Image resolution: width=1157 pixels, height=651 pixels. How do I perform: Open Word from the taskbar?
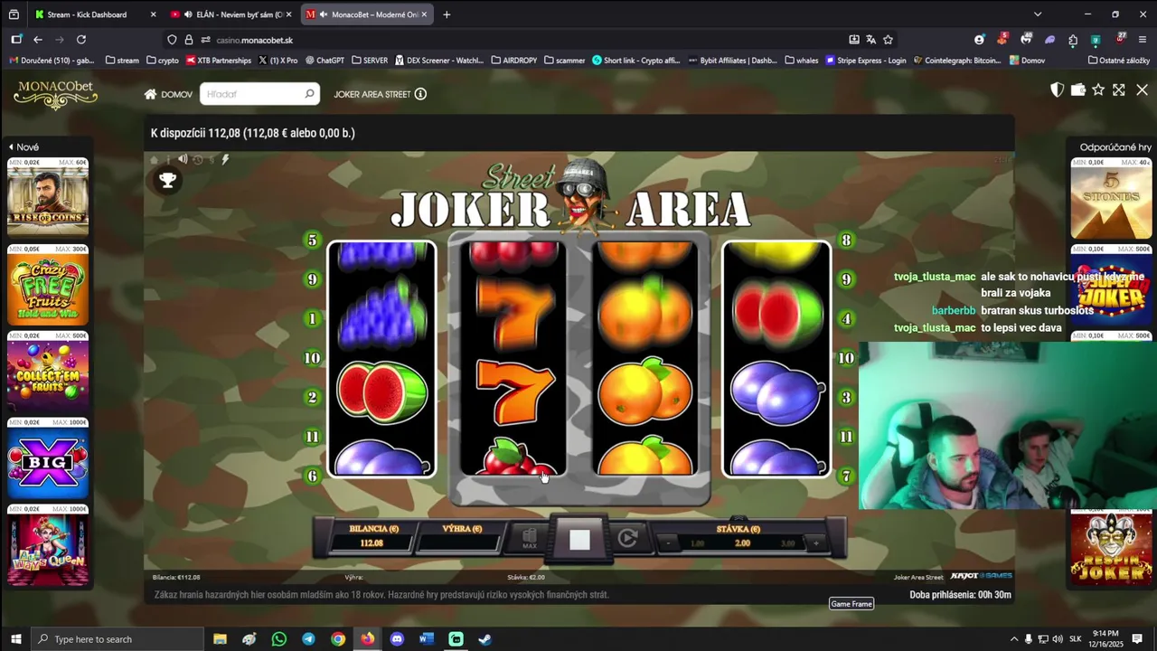[427, 639]
